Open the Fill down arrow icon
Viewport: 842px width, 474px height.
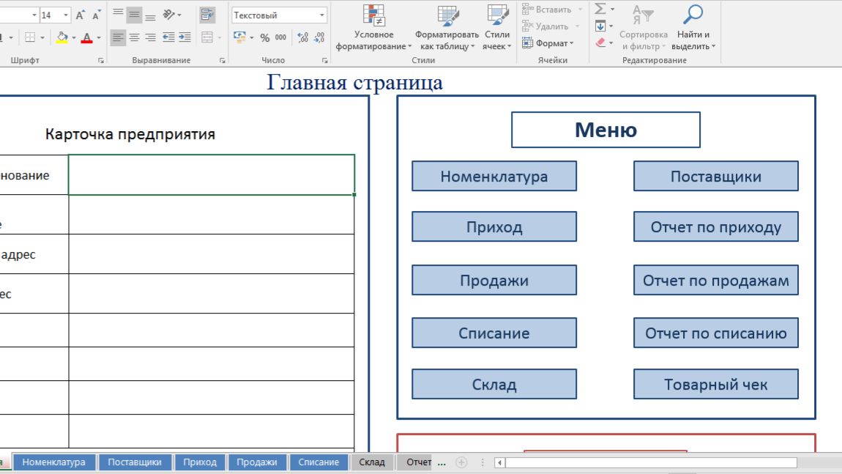(600, 26)
